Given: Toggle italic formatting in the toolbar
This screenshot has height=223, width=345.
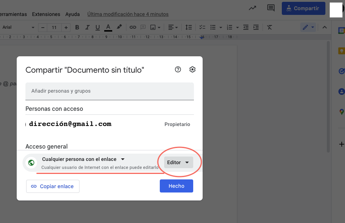Looking at the screenshot, I should tap(88, 27).
